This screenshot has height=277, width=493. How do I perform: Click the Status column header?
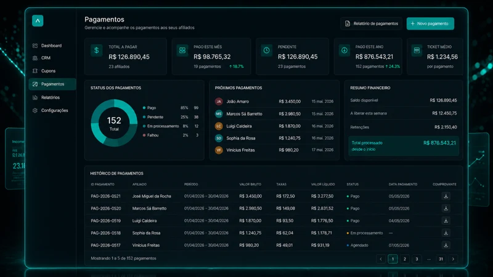[352, 184]
